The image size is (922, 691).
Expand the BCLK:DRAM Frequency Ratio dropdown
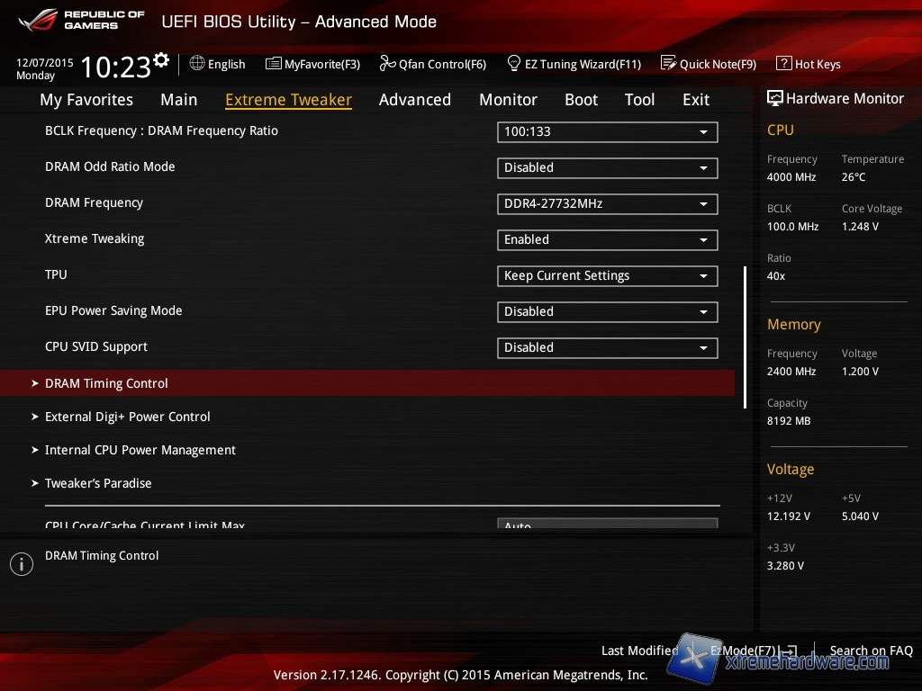[607, 132]
